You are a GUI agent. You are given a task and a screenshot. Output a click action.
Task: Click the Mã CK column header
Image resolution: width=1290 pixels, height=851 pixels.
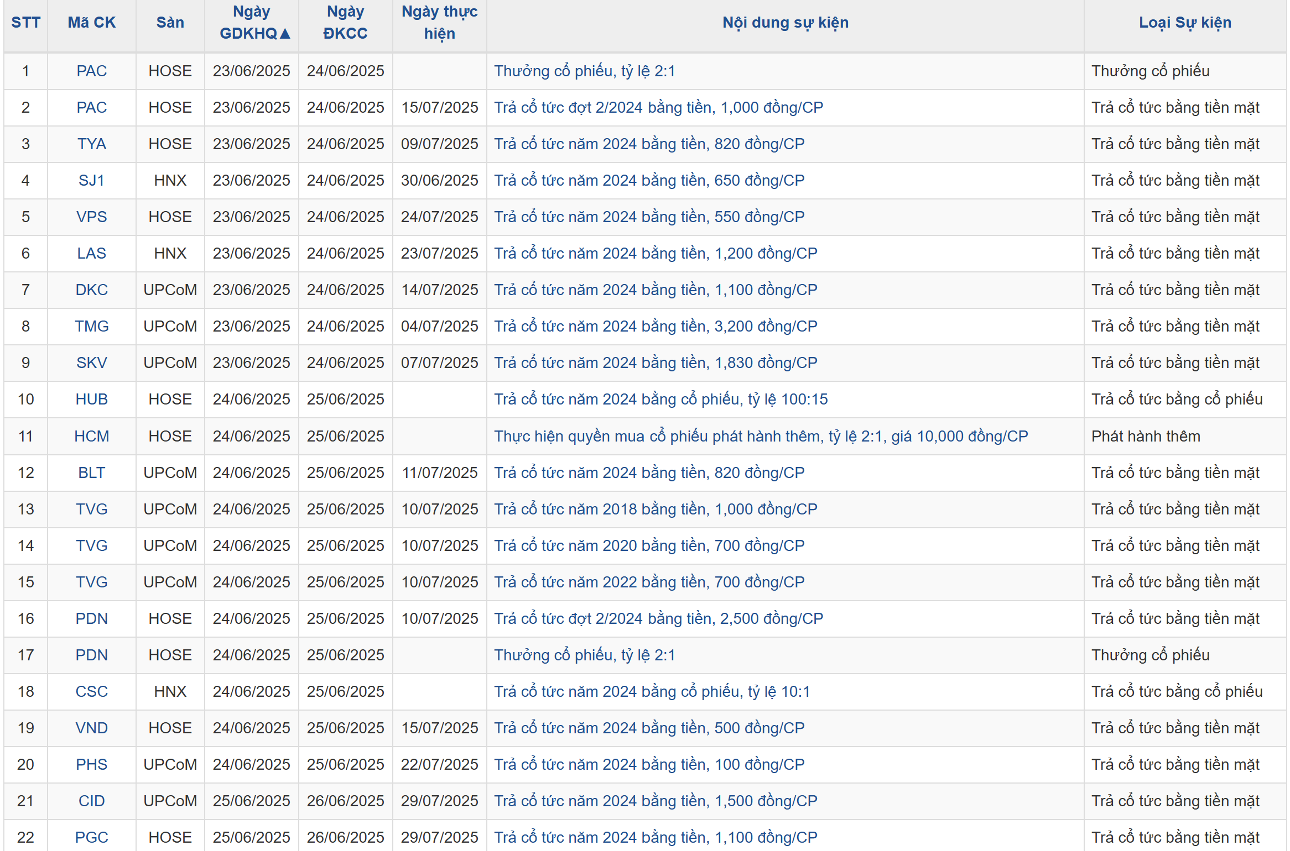tap(92, 23)
